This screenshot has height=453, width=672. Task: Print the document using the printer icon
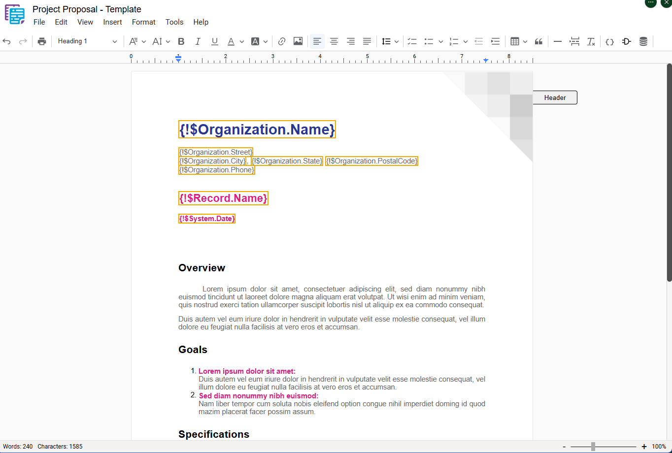[42, 41]
